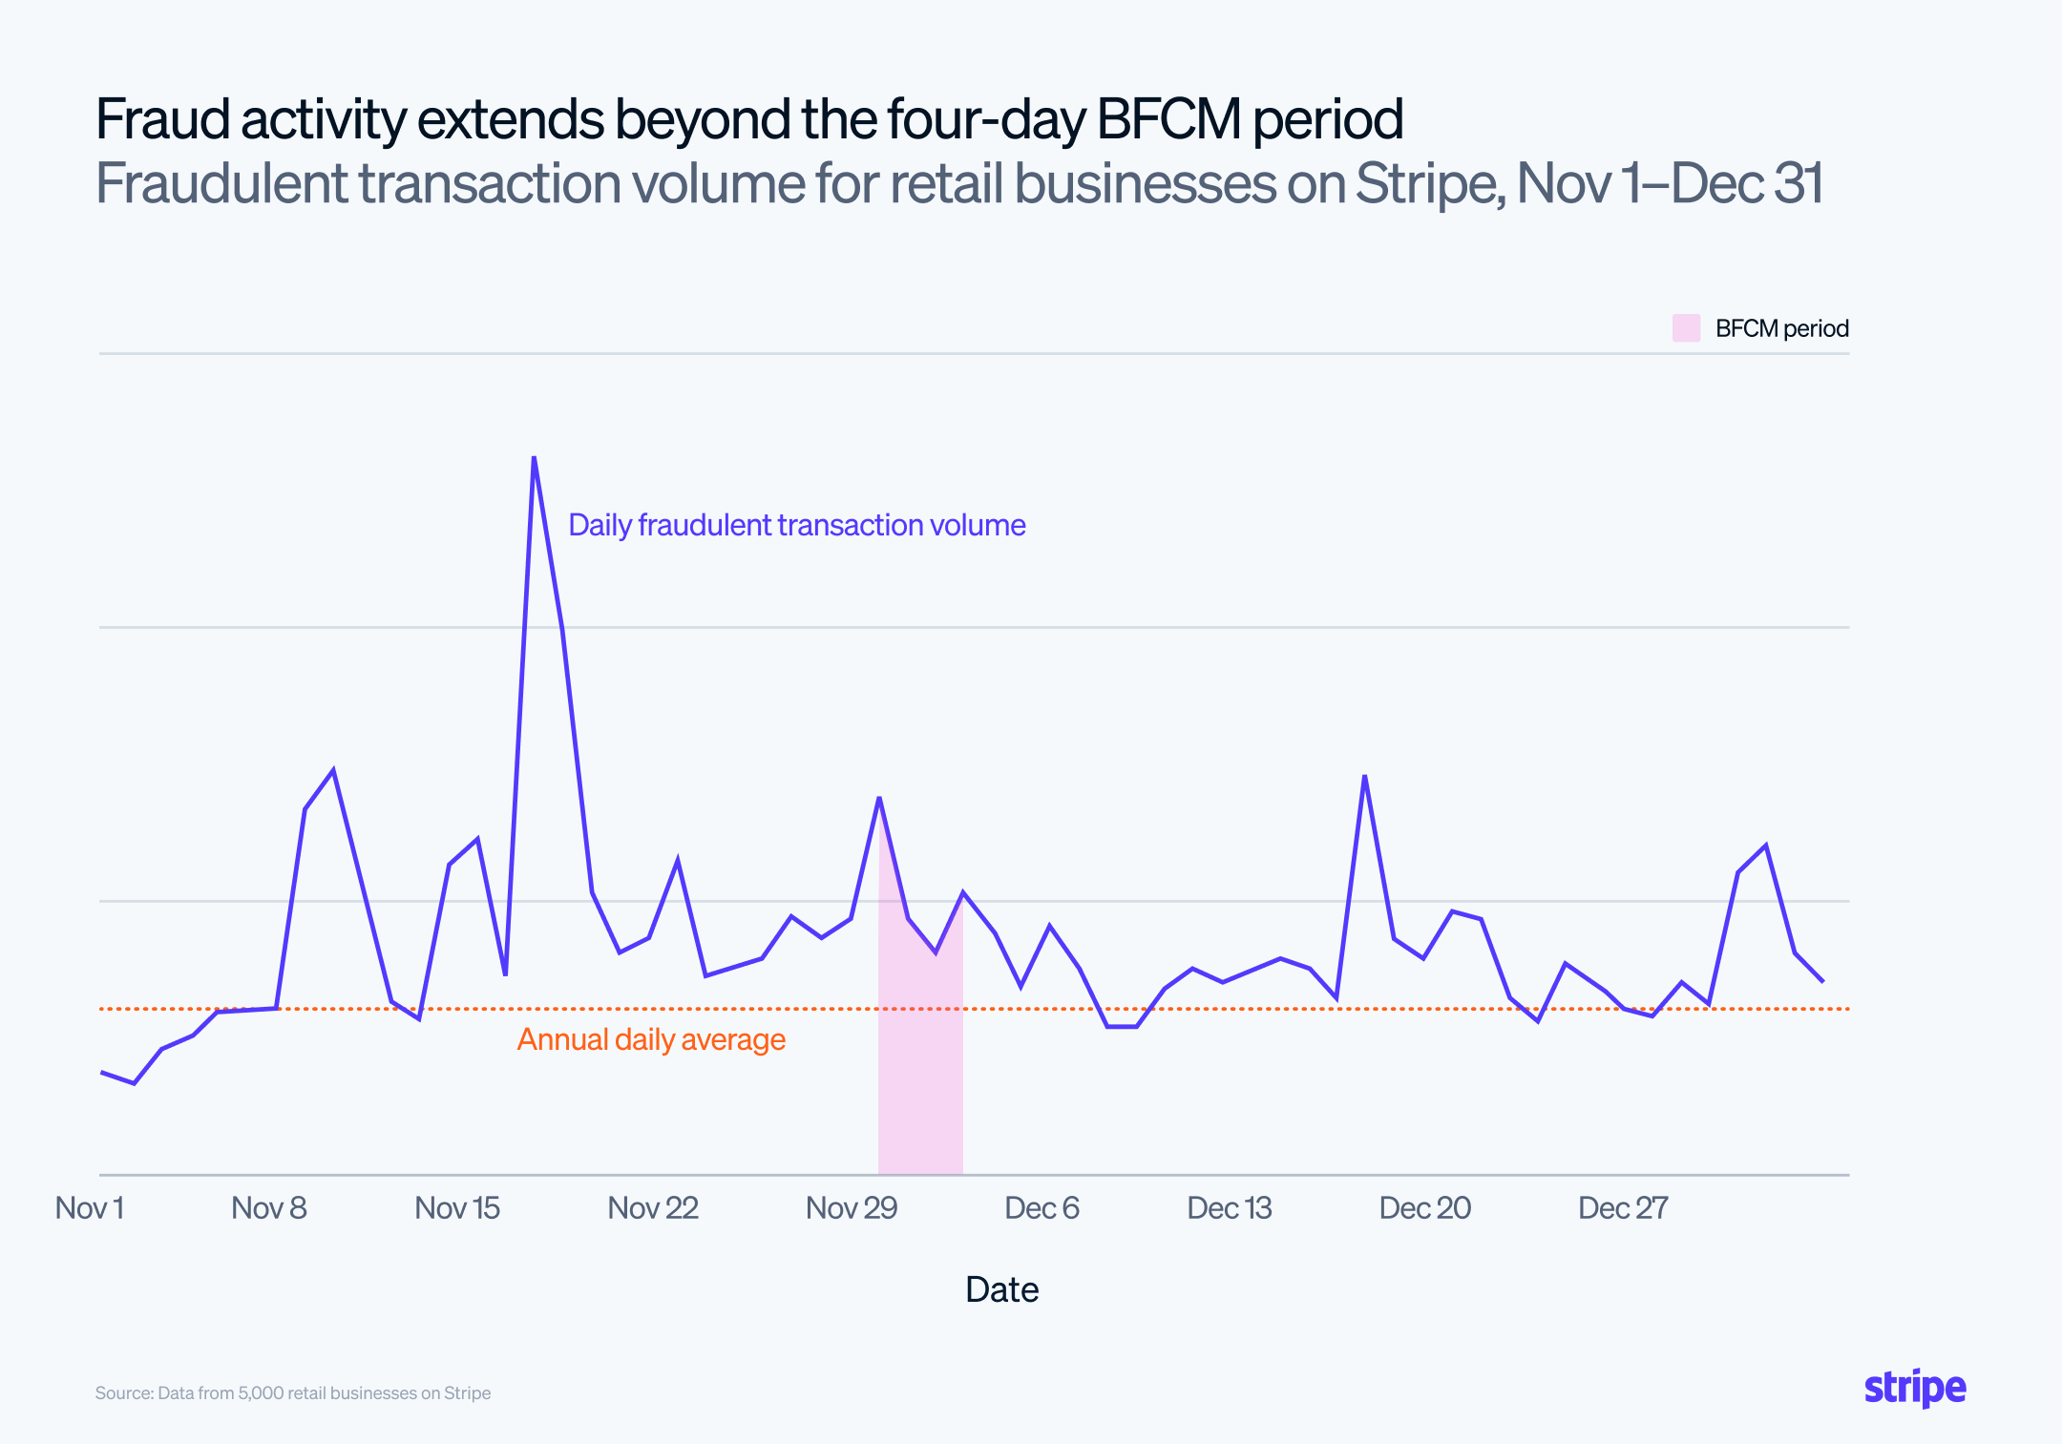Click the Stripe logo

point(1914,1388)
